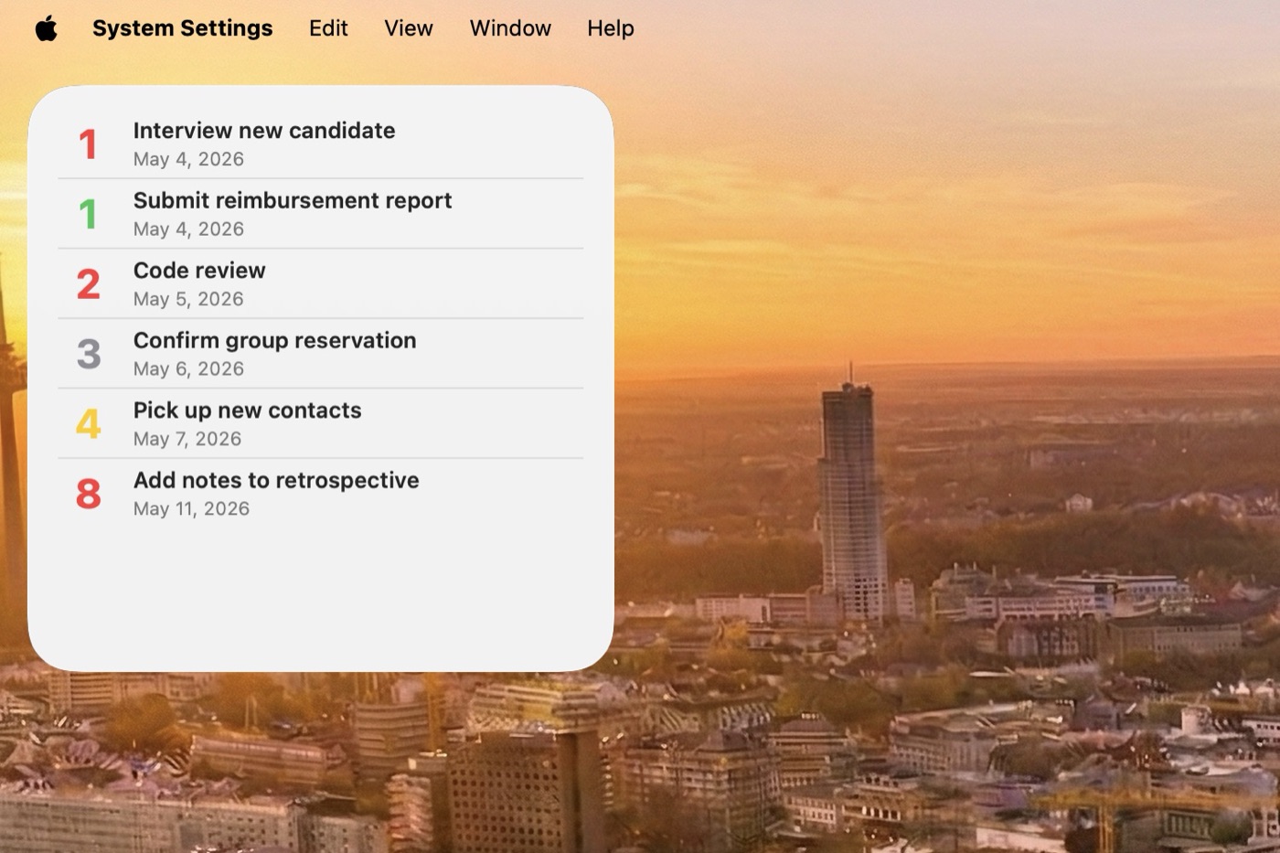Image resolution: width=1280 pixels, height=853 pixels.
Task: Click the May 7, 2026 date
Action: pos(187,439)
